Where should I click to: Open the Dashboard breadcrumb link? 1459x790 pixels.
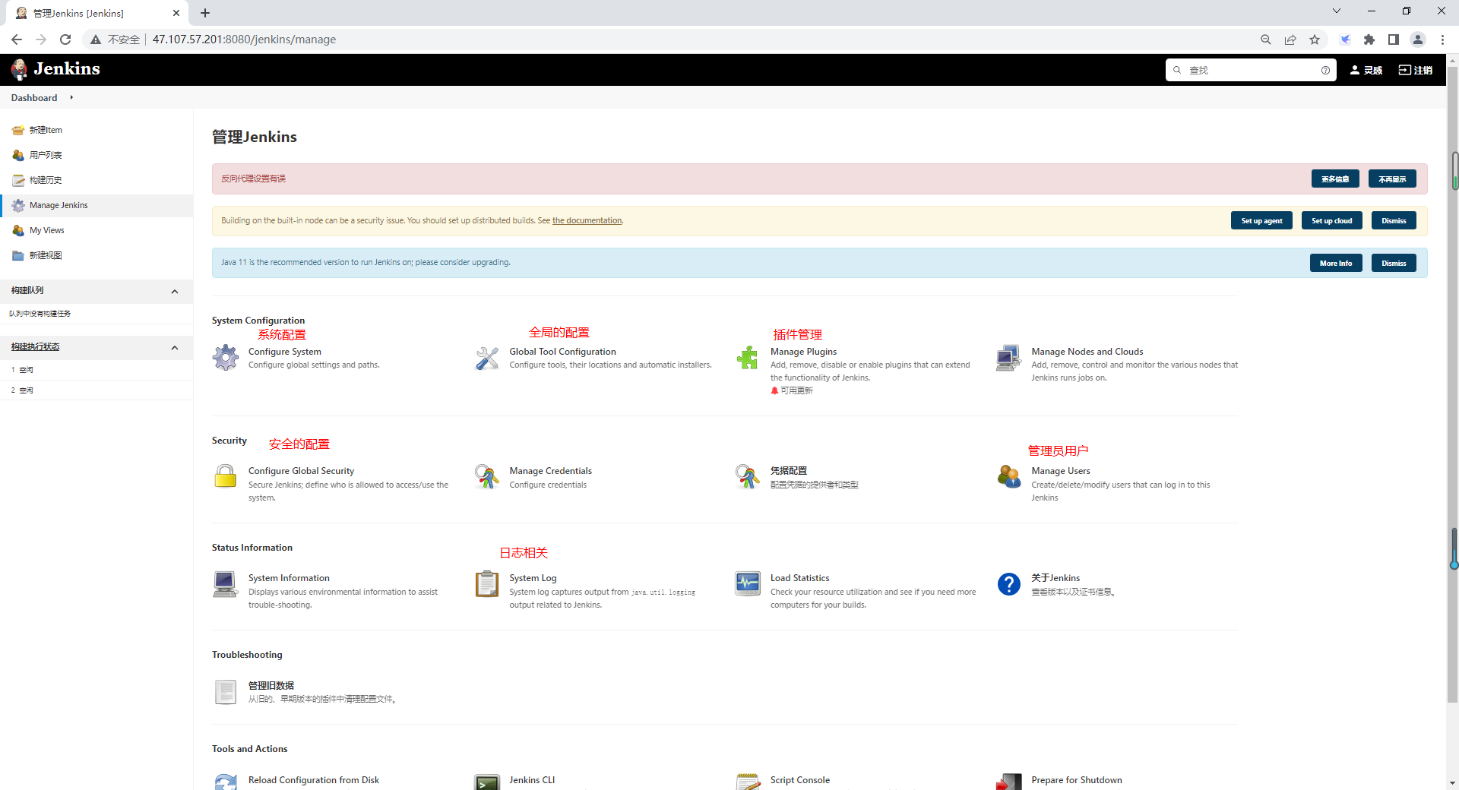34,97
